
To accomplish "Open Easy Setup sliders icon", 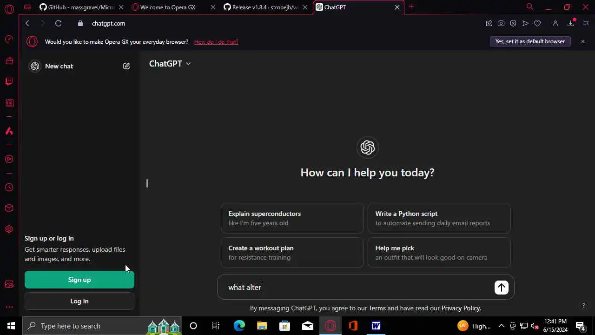I will click(x=586, y=23).
